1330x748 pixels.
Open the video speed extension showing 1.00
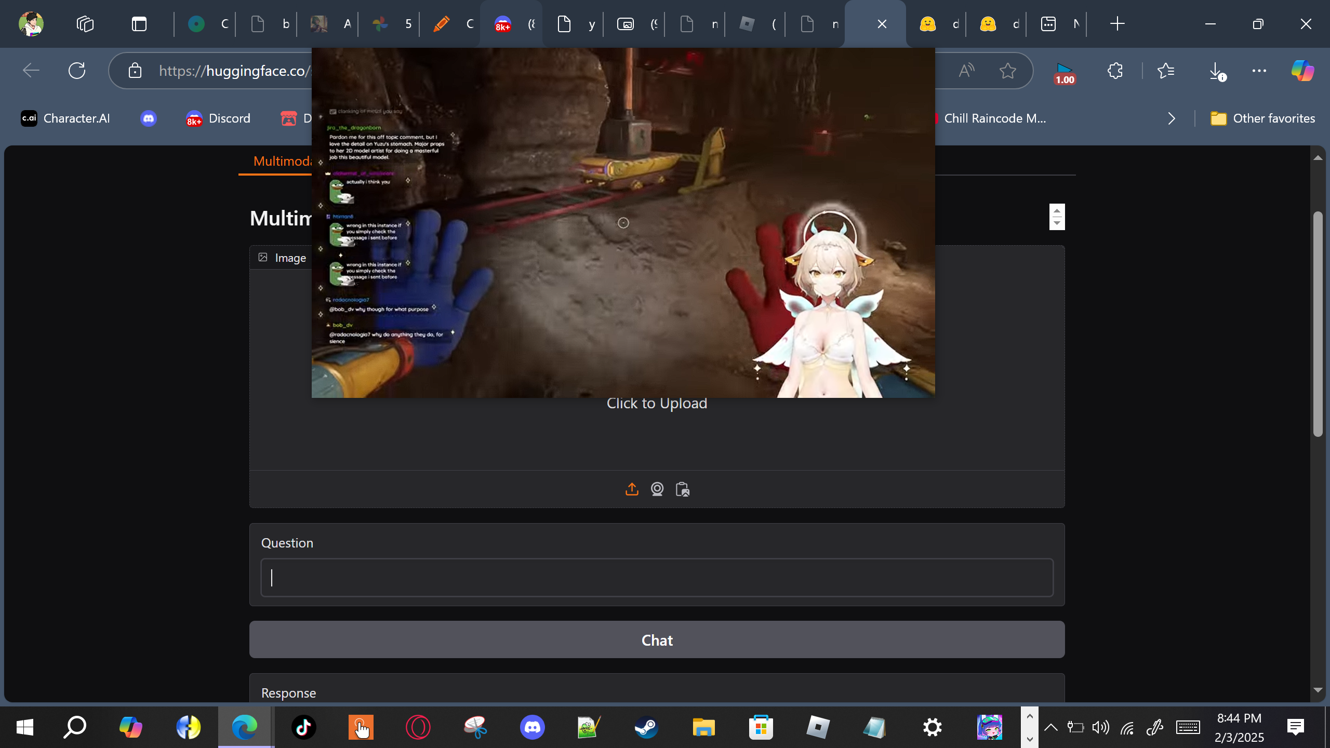click(x=1064, y=73)
